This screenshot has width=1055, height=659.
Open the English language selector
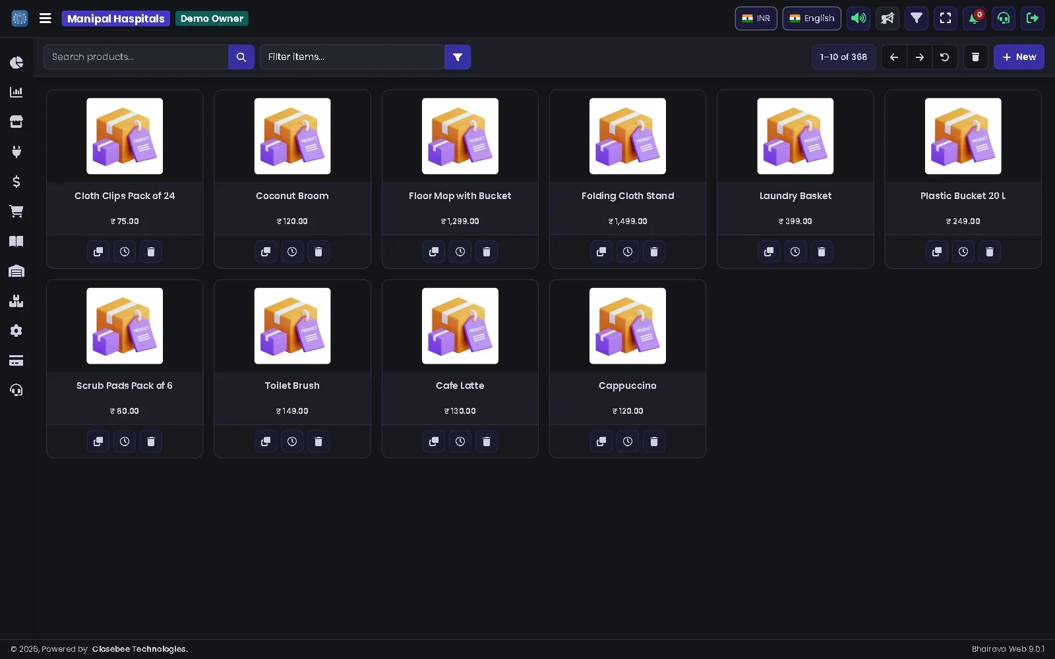812,18
